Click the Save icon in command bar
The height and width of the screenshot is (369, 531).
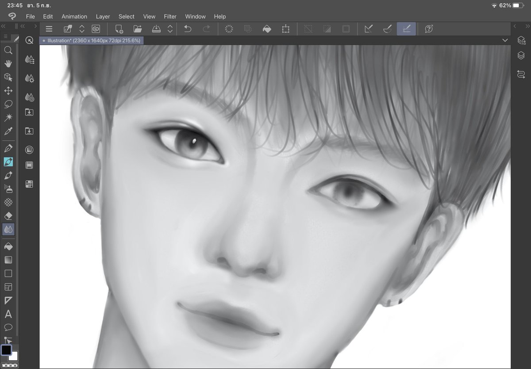coord(156,29)
